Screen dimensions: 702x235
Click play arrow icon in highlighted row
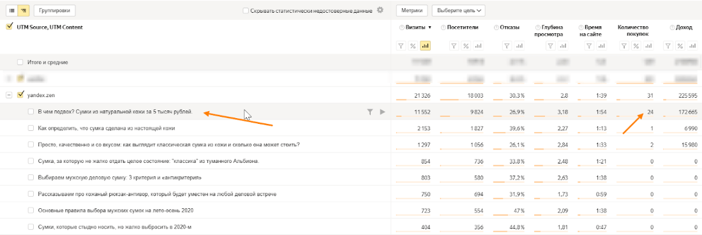pos(382,112)
